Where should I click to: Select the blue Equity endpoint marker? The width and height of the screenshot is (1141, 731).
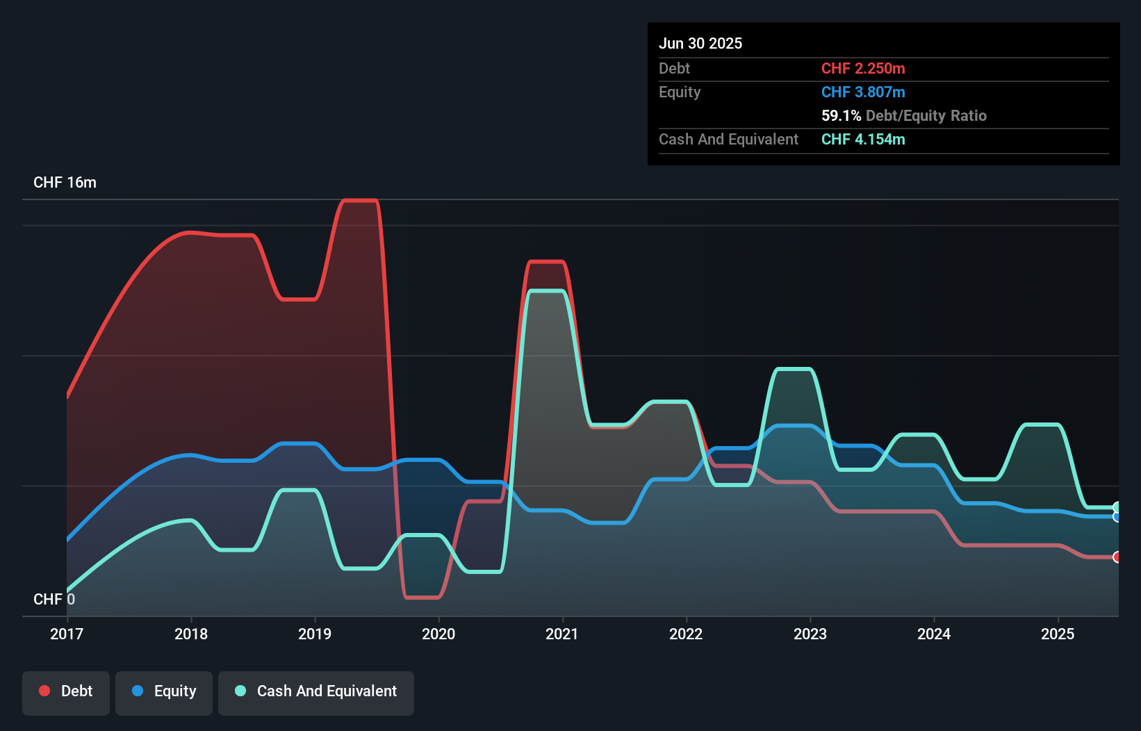click(1117, 517)
